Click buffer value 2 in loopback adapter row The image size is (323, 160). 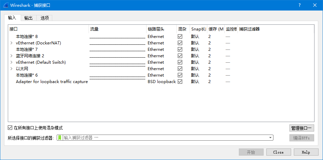coord(209,82)
